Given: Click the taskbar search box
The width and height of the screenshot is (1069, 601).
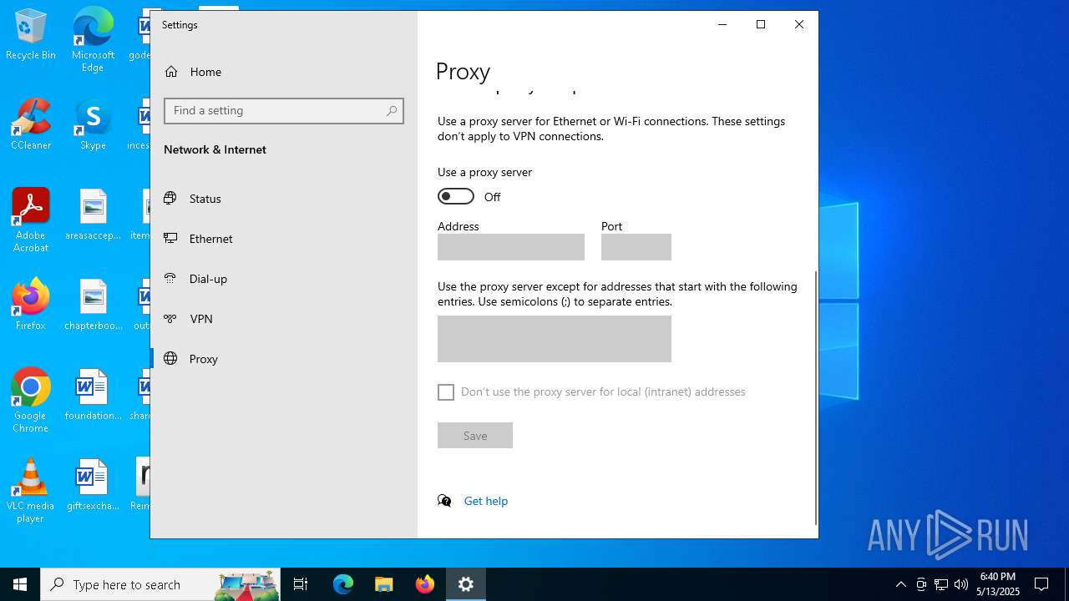Looking at the screenshot, I should coord(160,584).
